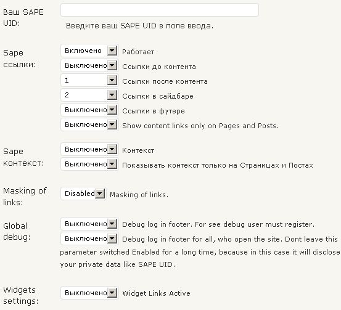Click the 'Ваш SAPE UID:' label
The width and height of the screenshot is (341, 310).
coord(23,18)
